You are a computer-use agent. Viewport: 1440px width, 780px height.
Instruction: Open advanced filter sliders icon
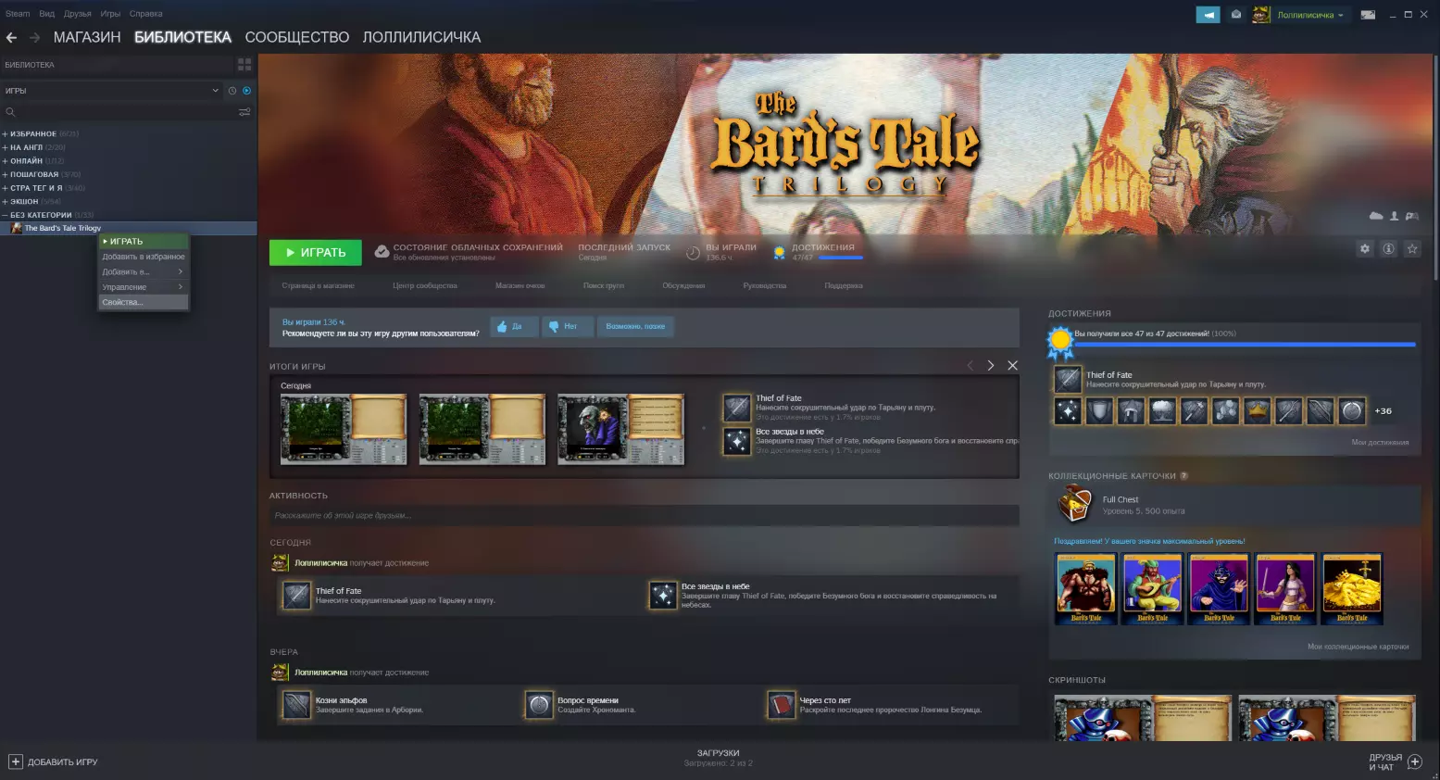tap(244, 112)
